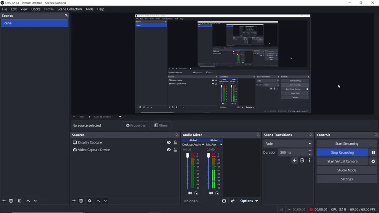Open virtual camera settings gear
The width and height of the screenshot is (379, 213).
(x=373, y=161)
